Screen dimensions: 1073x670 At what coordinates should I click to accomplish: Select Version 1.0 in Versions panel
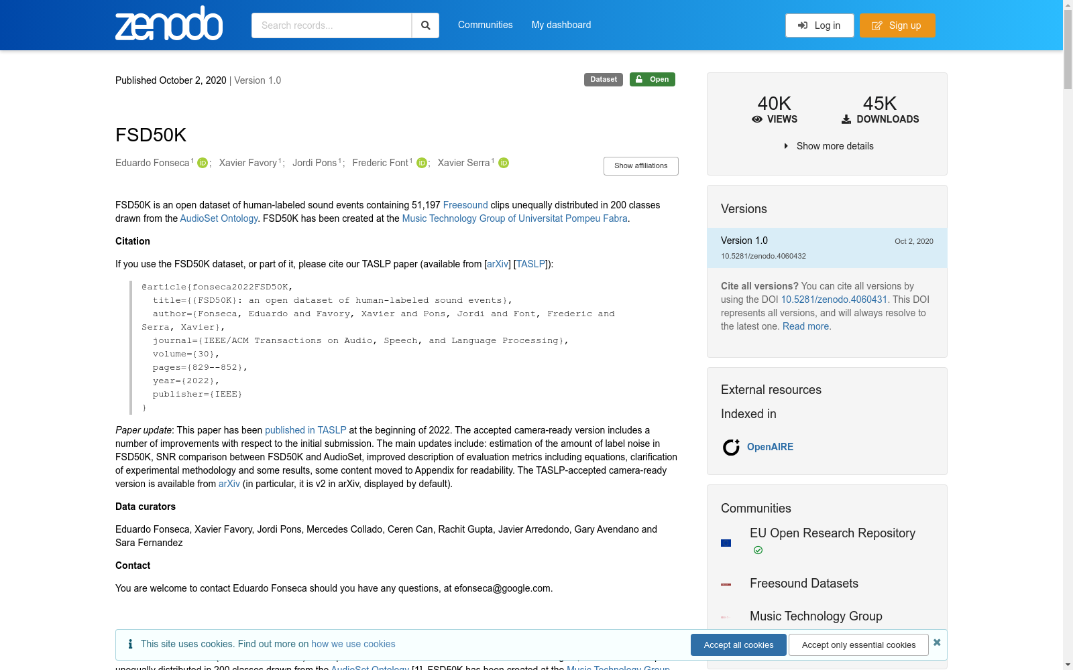click(827, 248)
